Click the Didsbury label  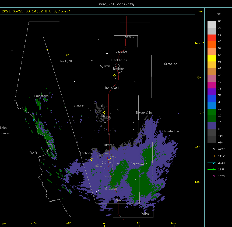[103, 116]
